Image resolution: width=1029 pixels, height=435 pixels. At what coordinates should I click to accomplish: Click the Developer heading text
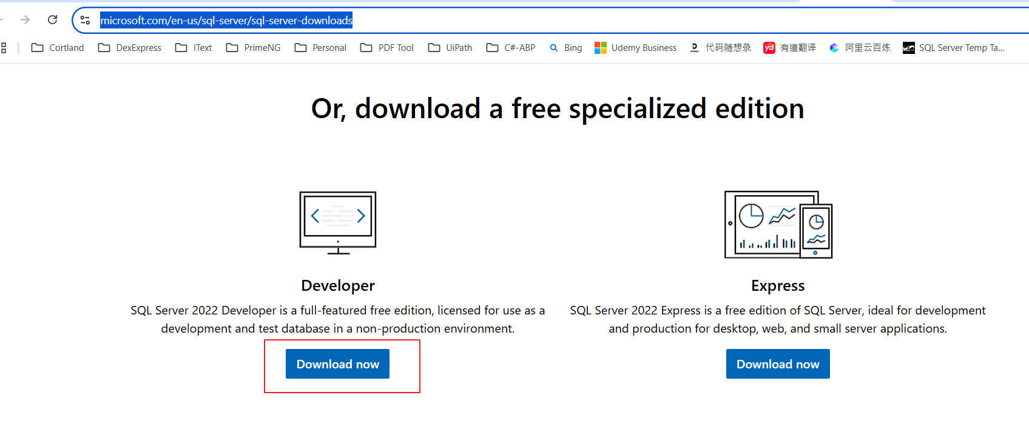coord(338,285)
